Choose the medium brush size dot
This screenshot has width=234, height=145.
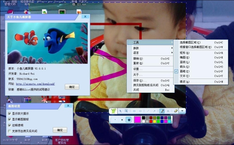pos(122,119)
